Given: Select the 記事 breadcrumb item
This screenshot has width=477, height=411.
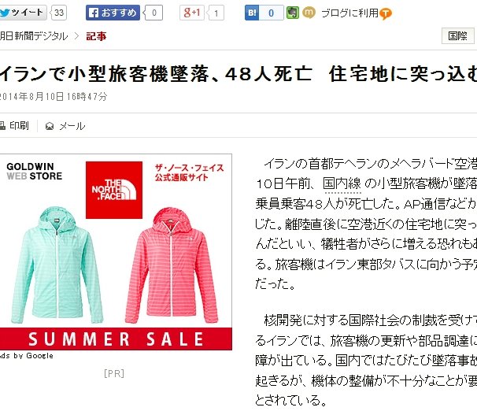Looking at the screenshot, I should [x=96, y=36].
